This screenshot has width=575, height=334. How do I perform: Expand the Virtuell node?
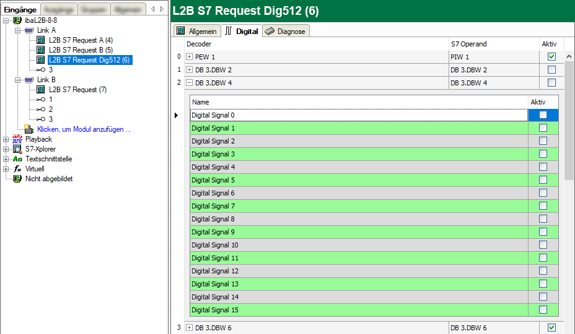coord(6,169)
